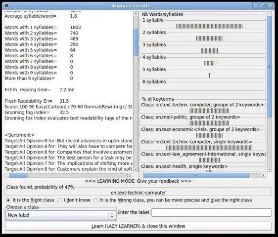The height and width of the screenshot is (237, 278).
Task: Minimize the Analyze results window
Action: pyautogui.click(x=255, y=5)
